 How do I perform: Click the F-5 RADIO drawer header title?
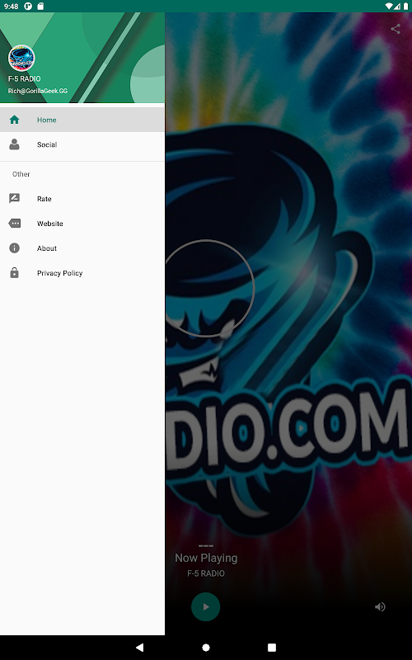tap(25, 78)
